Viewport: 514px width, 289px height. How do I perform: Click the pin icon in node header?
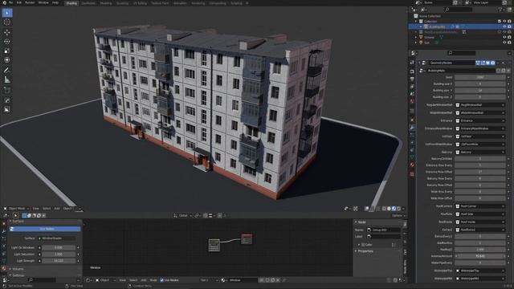coord(284,280)
